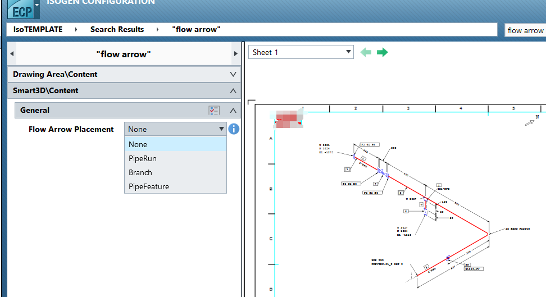Collapse the Smart3D\Content section
546x297 pixels.
[x=124, y=90]
